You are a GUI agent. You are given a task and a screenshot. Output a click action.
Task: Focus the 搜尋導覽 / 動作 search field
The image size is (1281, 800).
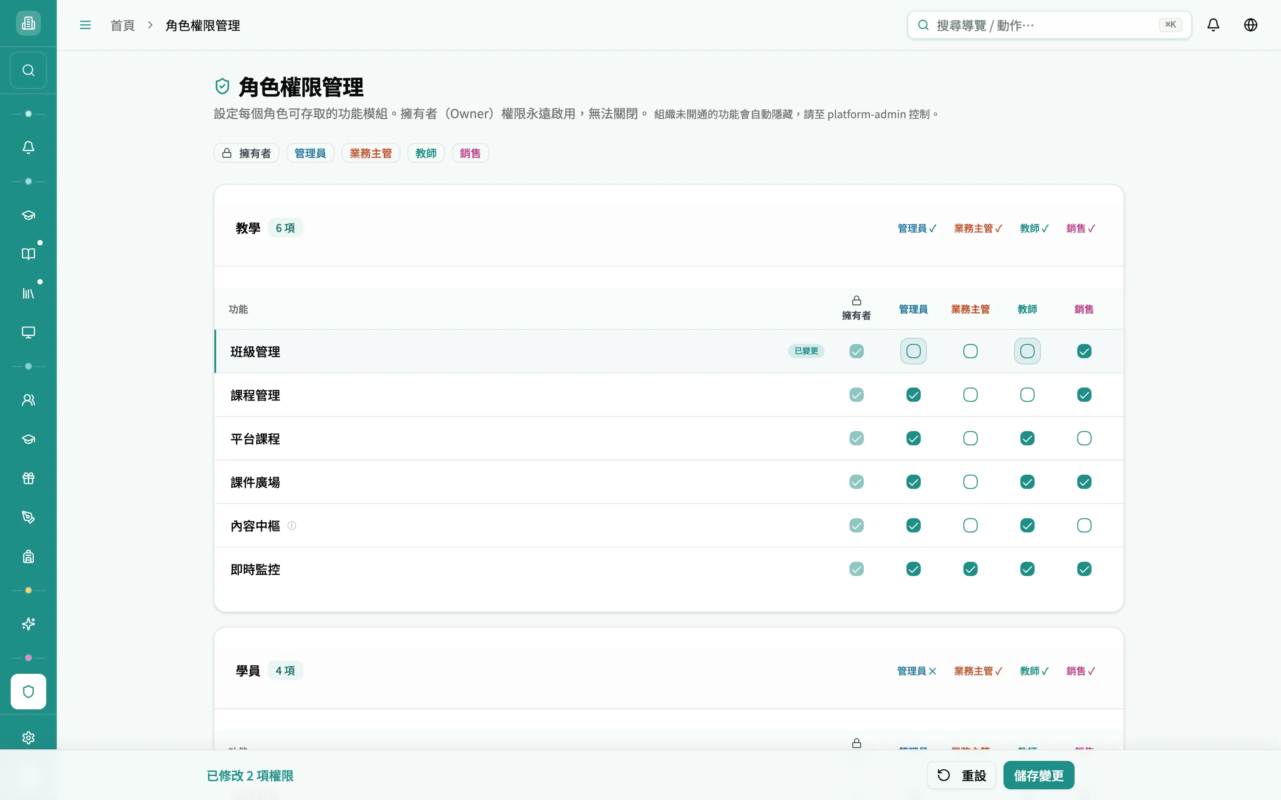click(x=1049, y=25)
